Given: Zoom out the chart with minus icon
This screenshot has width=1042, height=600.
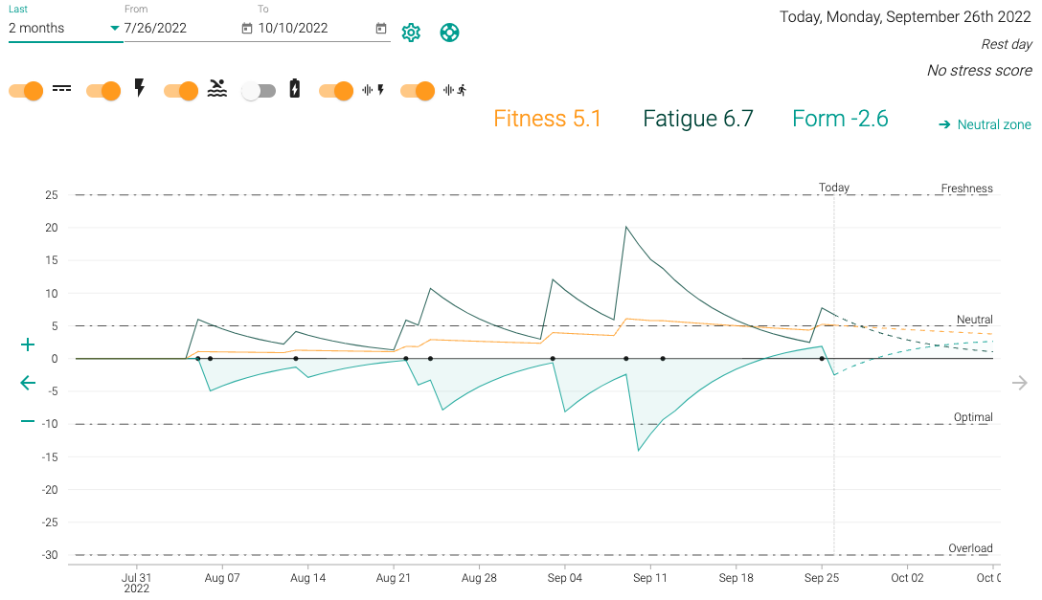Looking at the screenshot, I should click(x=28, y=421).
